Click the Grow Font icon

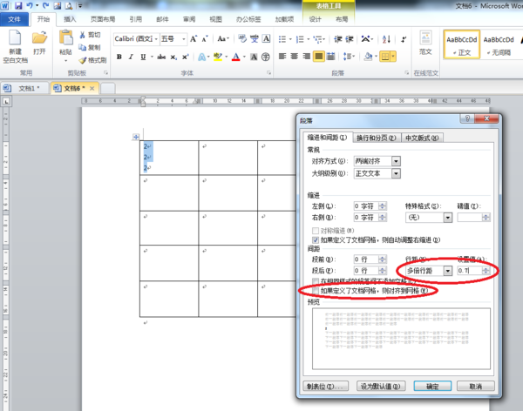pyautogui.click(x=194, y=39)
